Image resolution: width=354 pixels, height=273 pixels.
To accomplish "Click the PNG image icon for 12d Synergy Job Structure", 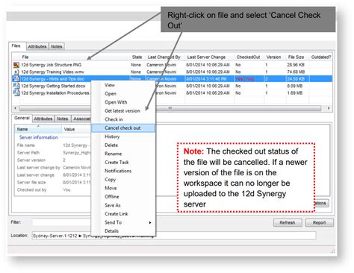I will coord(16,65).
